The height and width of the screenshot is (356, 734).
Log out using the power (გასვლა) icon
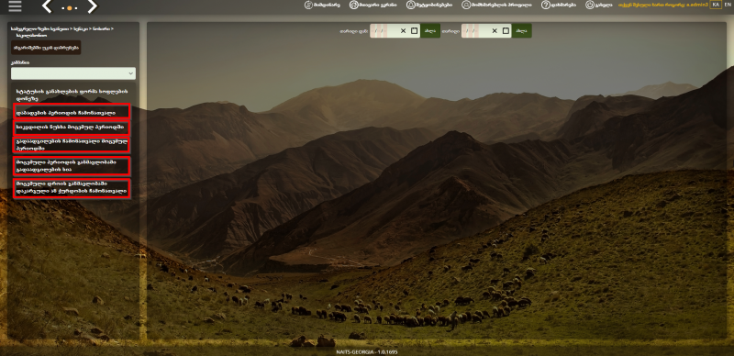tap(589, 5)
